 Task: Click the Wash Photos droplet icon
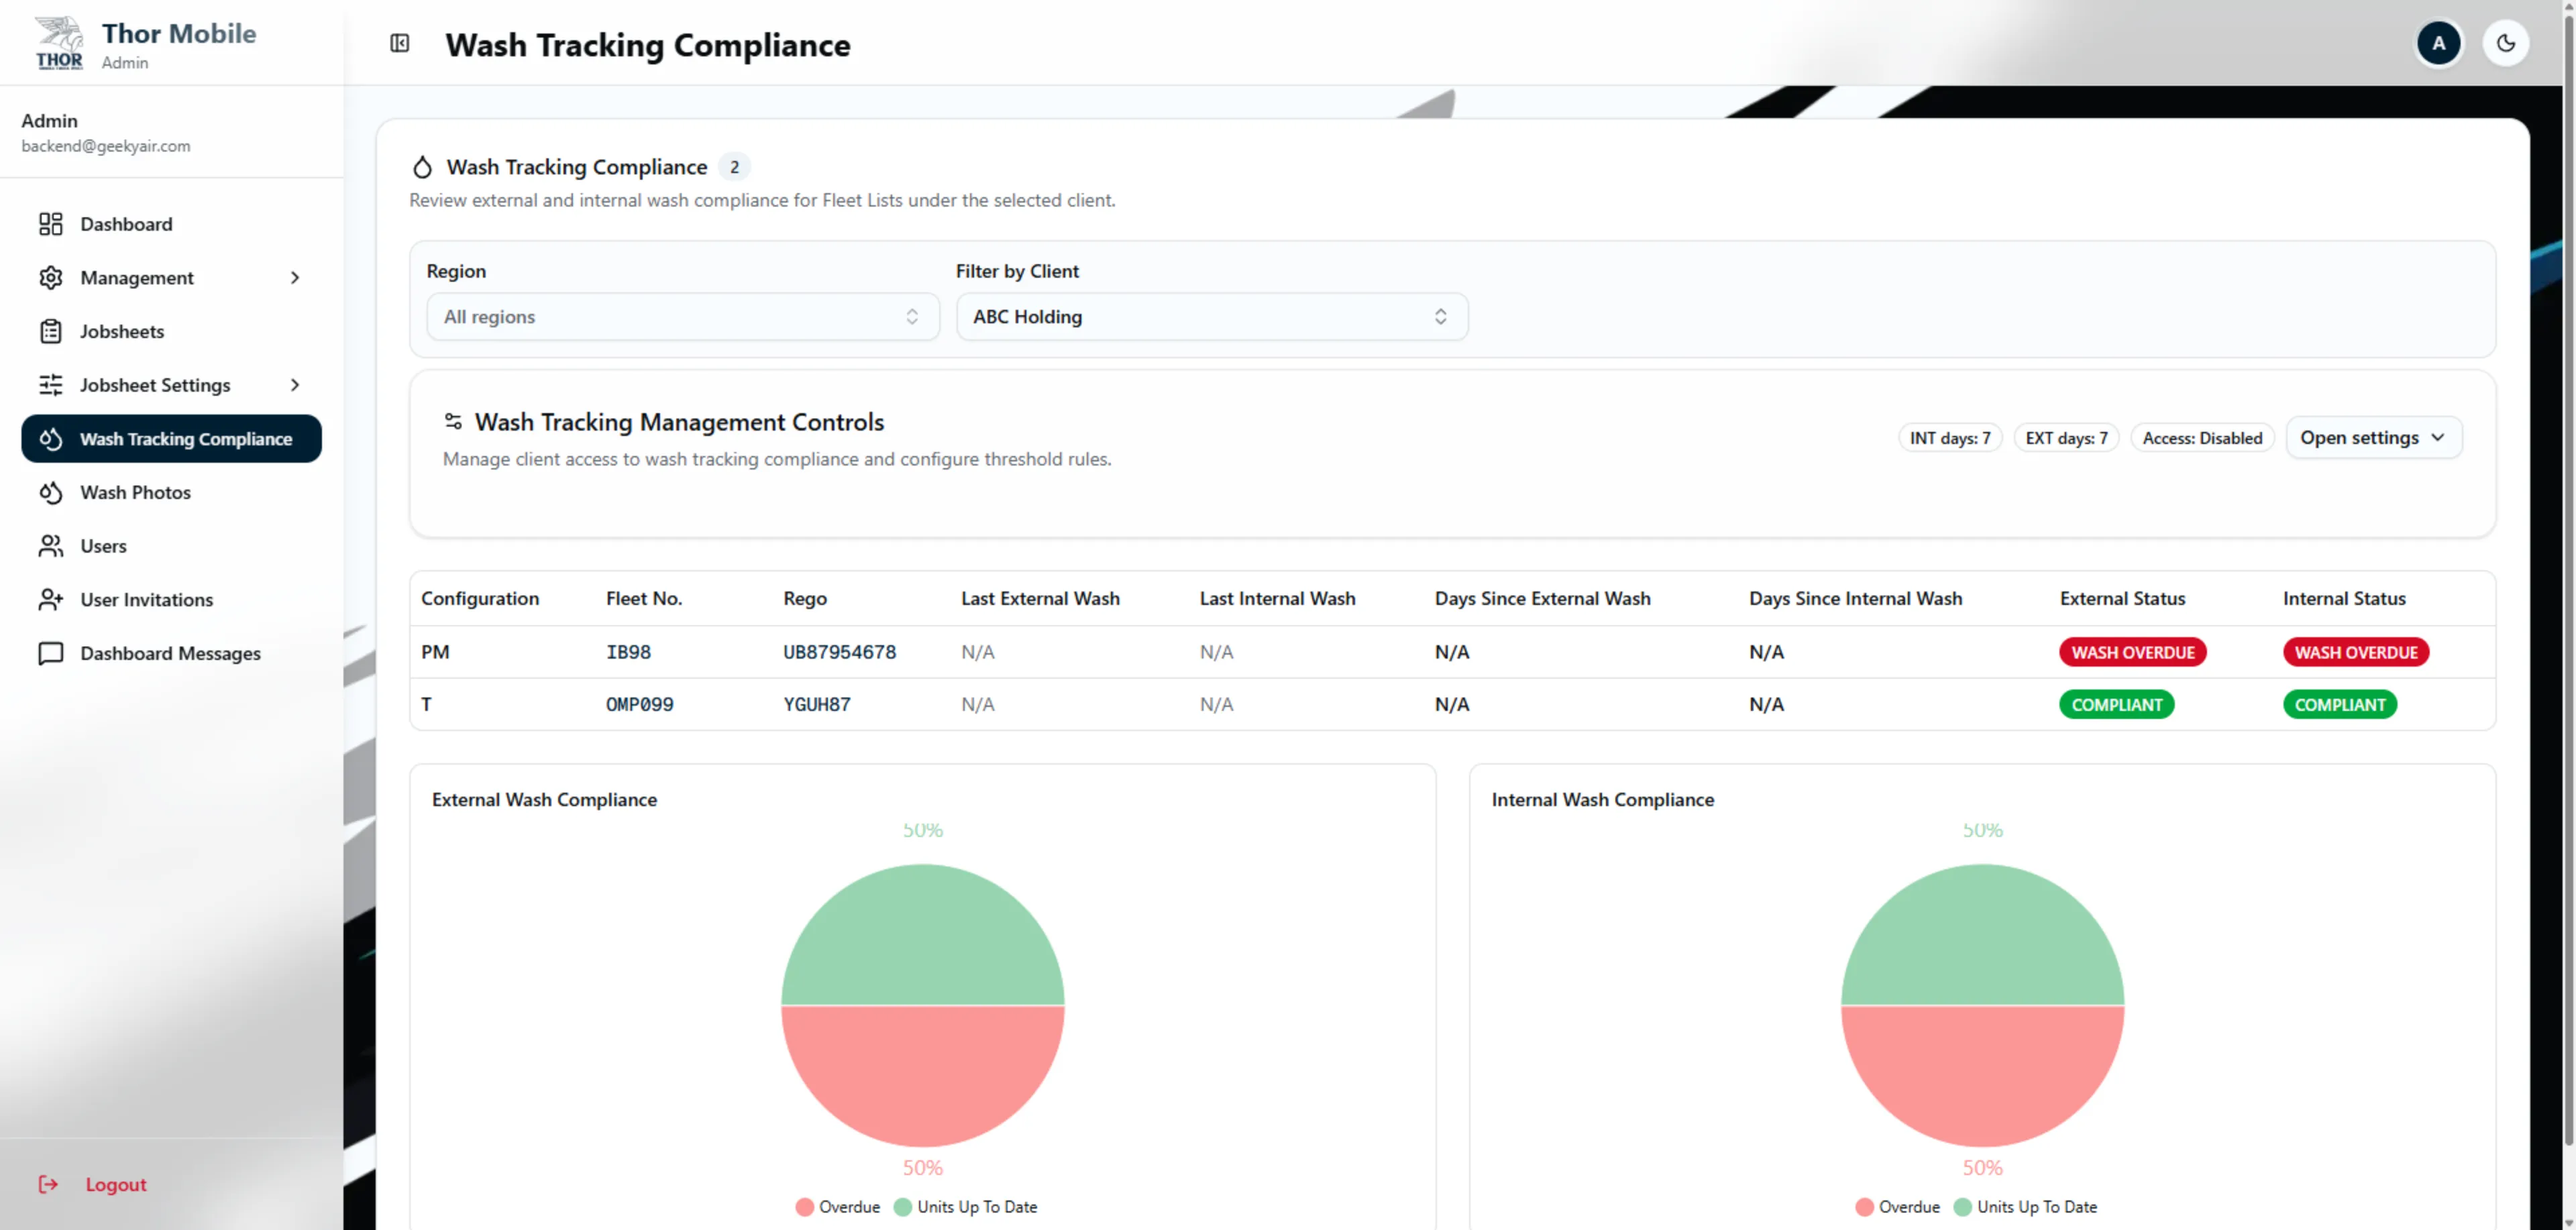coord(51,492)
